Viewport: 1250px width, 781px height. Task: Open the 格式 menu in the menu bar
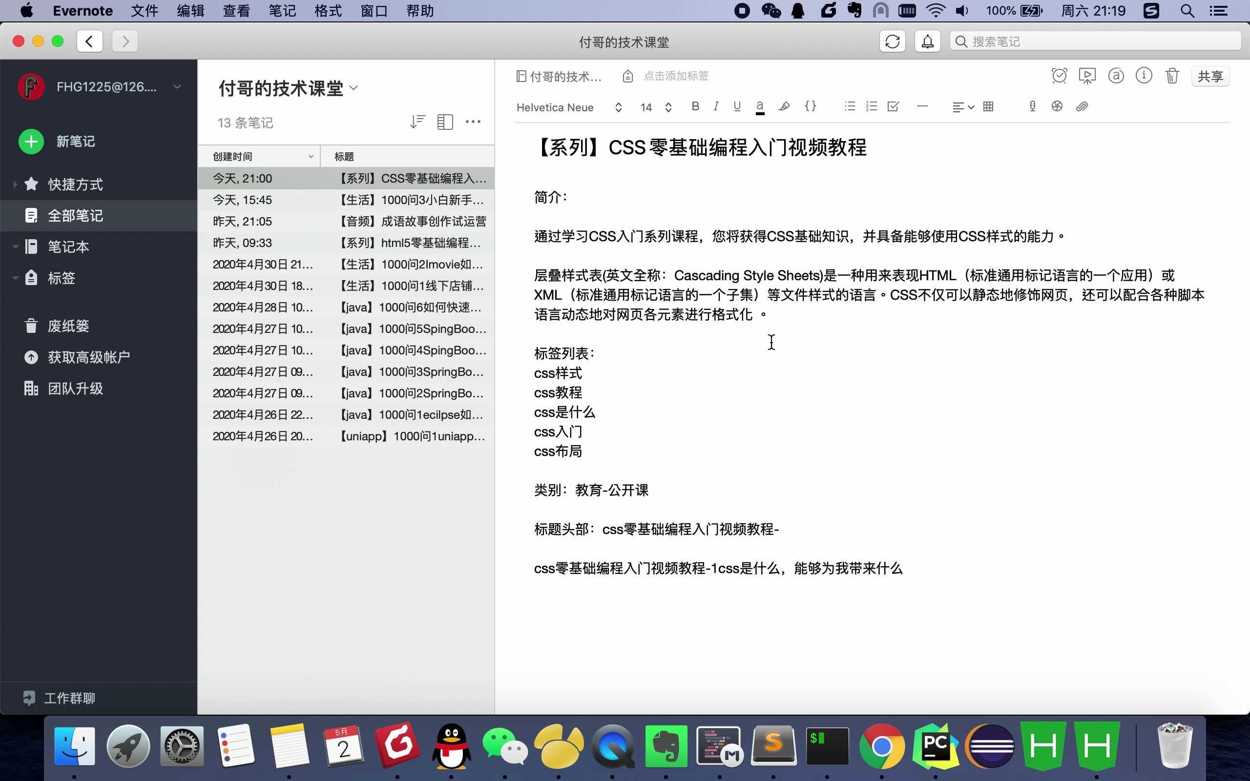click(x=328, y=10)
